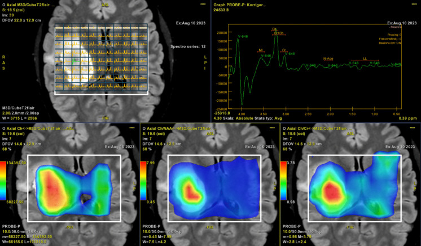Select the green highlighted voxel in spectroscopy grid

click(75, 57)
